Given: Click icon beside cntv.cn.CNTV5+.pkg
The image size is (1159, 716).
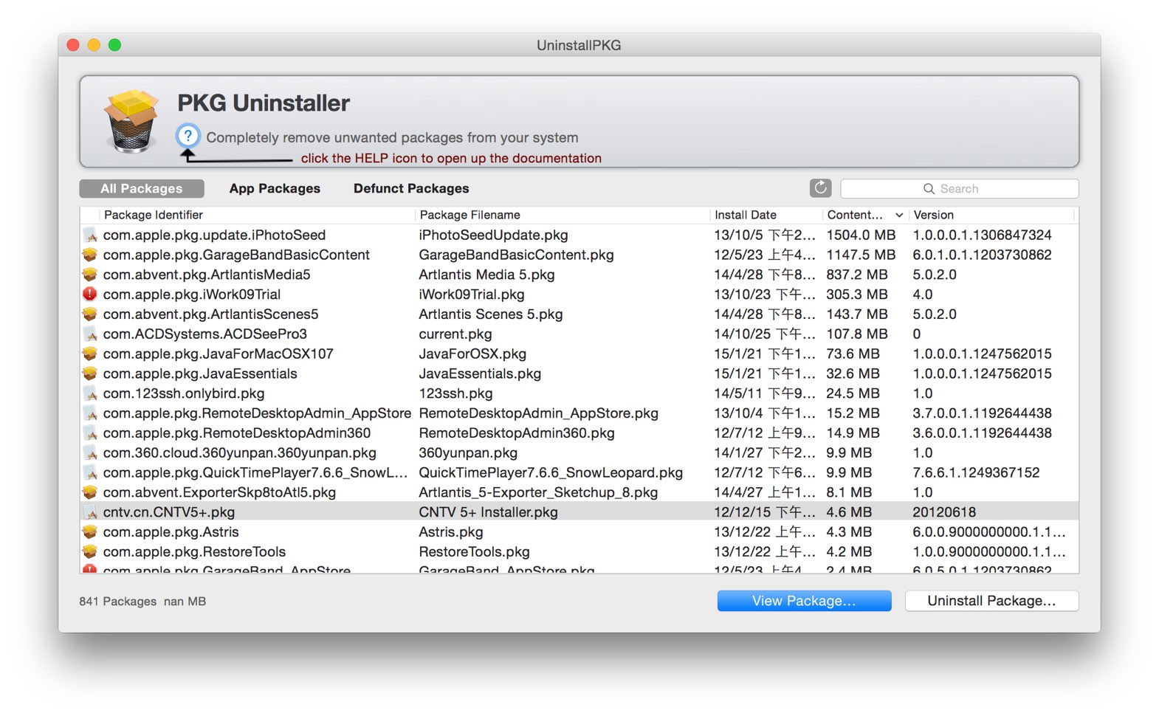Looking at the screenshot, I should pos(90,512).
